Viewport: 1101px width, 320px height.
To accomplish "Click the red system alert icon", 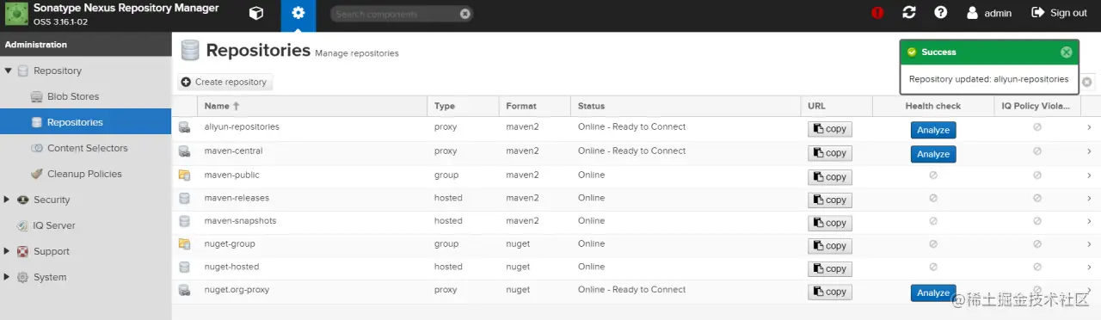I will coord(877,13).
